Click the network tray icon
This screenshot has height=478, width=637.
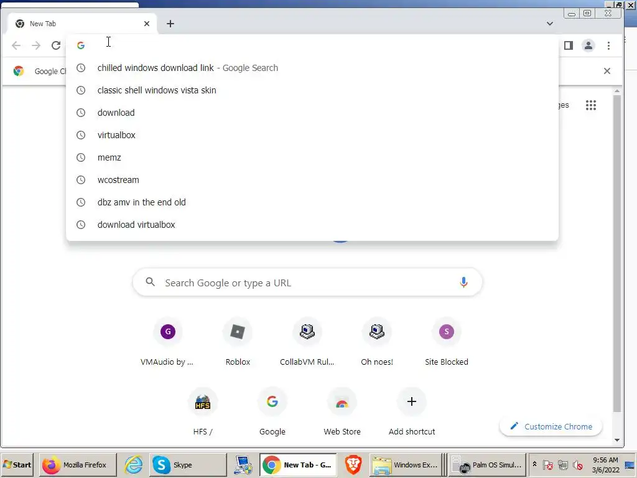[x=562, y=465]
